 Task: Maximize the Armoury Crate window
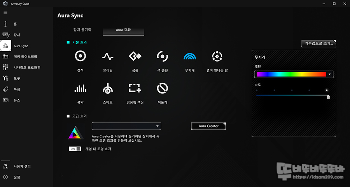pos(334,3)
